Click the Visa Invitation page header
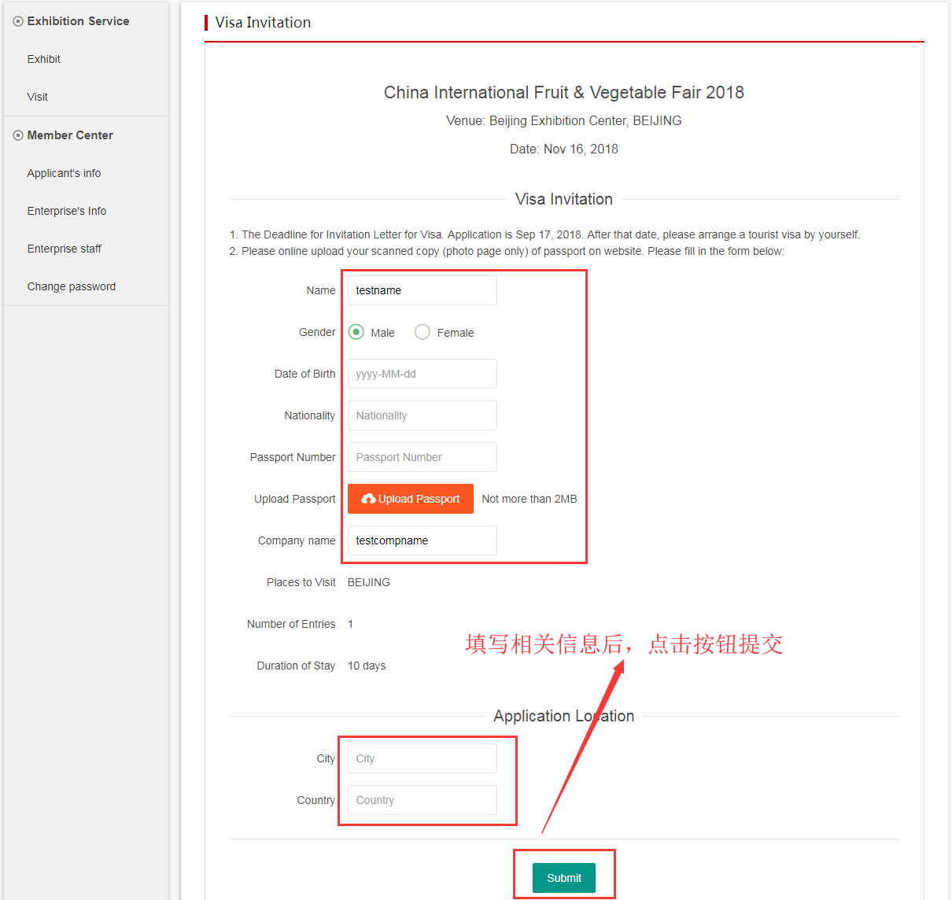Viewport: 952px width, 900px height. pyautogui.click(x=263, y=22)
